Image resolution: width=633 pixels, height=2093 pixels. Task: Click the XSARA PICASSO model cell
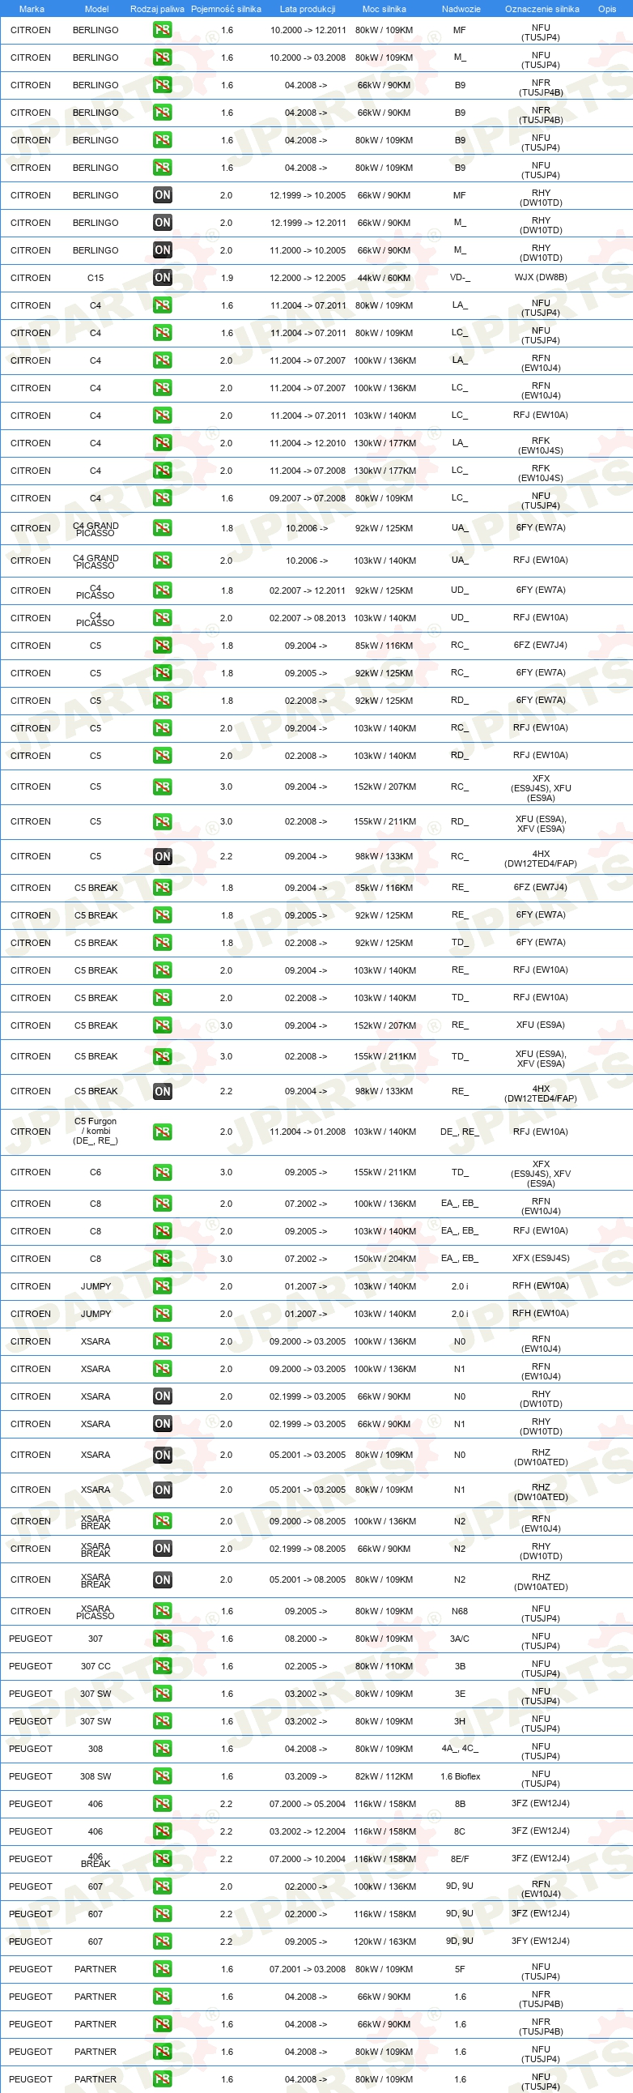click(96, 1612)
